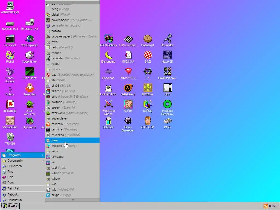Image resolution: width=280 pixels, height=210 pixels.
Task: Launch Defrag desktop icon
Action: (148, 106)
